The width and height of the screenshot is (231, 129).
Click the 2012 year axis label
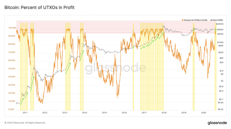[x=45, y=113]
